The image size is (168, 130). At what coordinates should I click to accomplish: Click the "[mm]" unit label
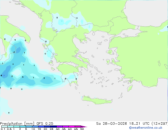(29, 124)
